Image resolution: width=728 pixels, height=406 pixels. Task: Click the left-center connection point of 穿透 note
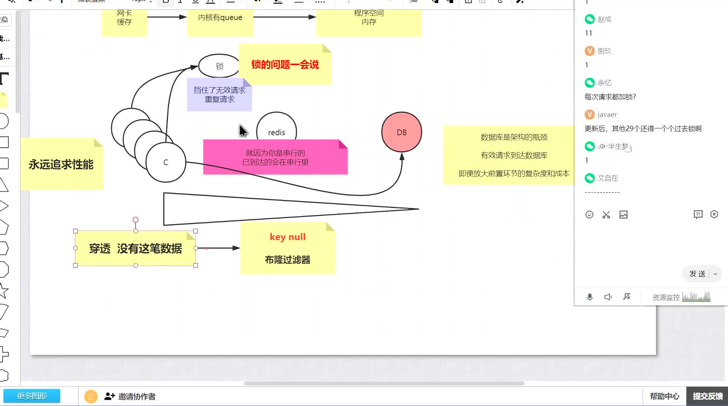coord(75,248)
